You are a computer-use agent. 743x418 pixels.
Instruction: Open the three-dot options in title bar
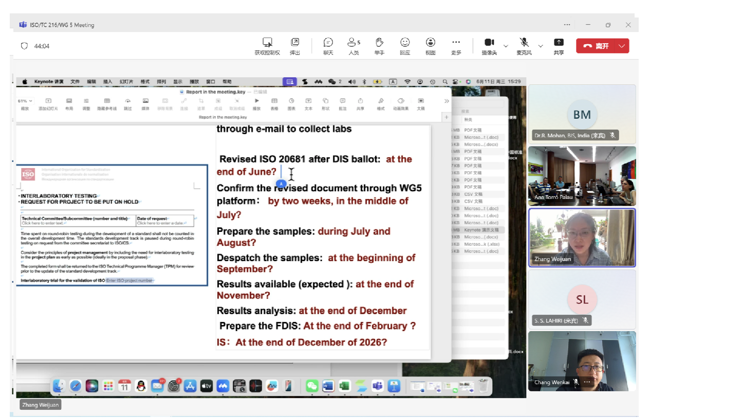567,25
